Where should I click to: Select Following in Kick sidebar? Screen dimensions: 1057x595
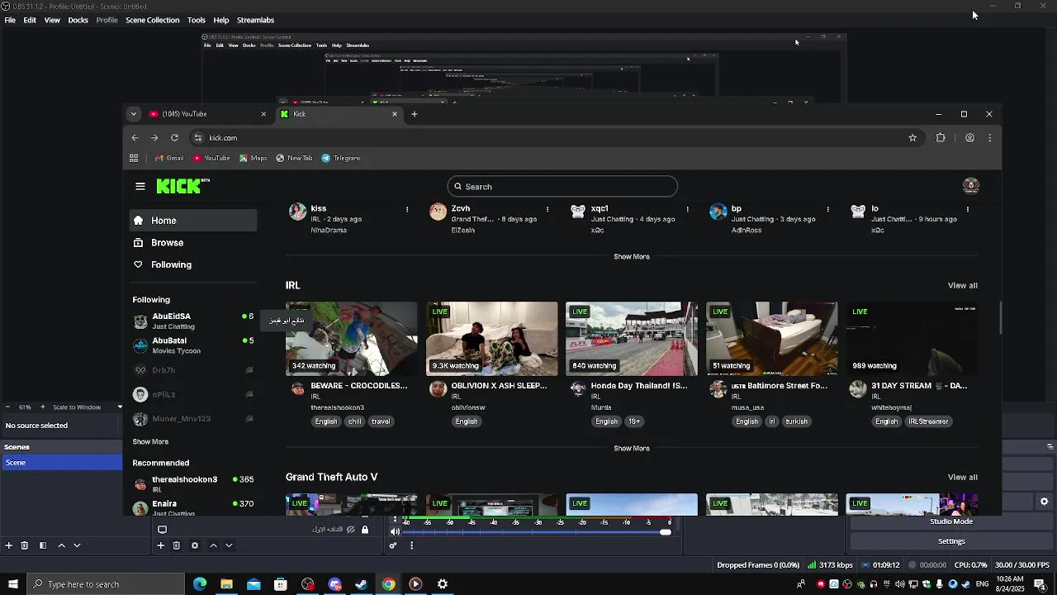pos(193,264)
